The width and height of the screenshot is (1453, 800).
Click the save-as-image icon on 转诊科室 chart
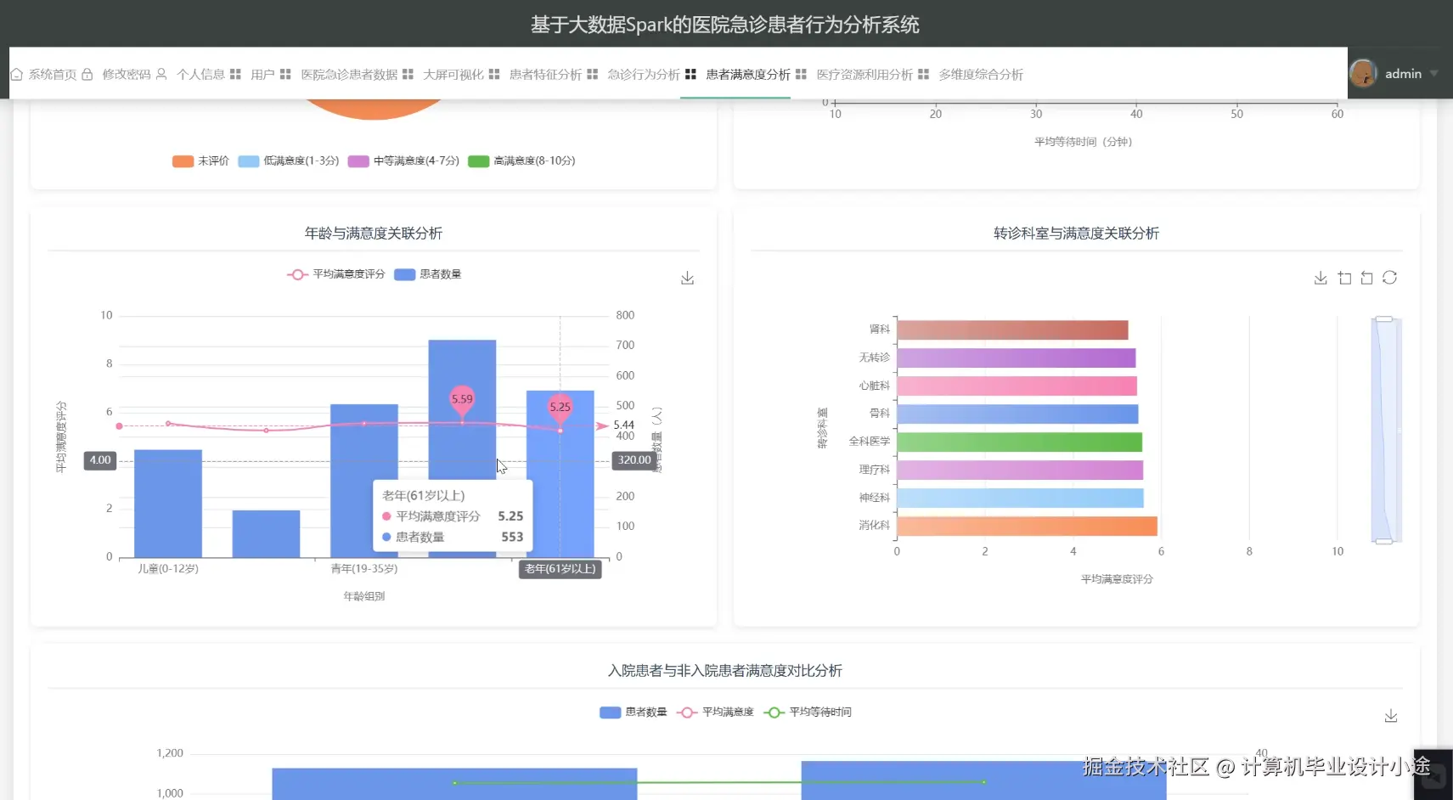(1320, 278)
